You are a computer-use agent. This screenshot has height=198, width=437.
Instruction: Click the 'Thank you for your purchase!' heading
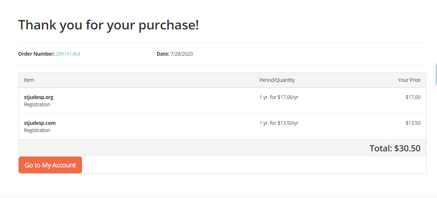coord(109,25)
